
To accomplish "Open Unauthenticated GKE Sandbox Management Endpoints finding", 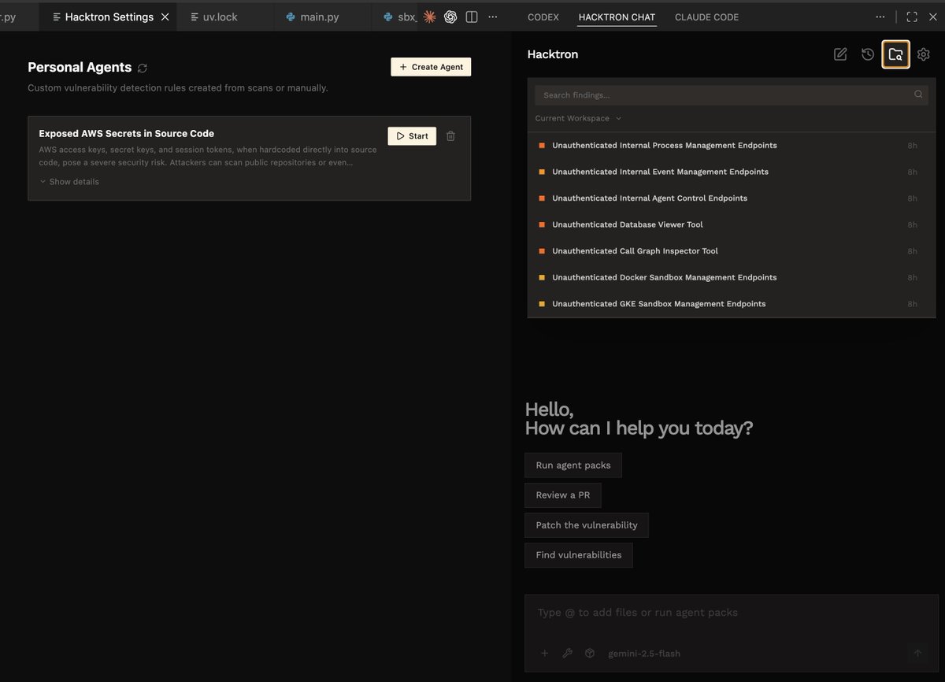I will [x=732, y=304].
